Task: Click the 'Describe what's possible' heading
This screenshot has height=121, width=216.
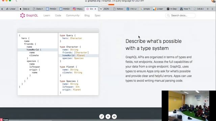Action: tap(154, 41)
